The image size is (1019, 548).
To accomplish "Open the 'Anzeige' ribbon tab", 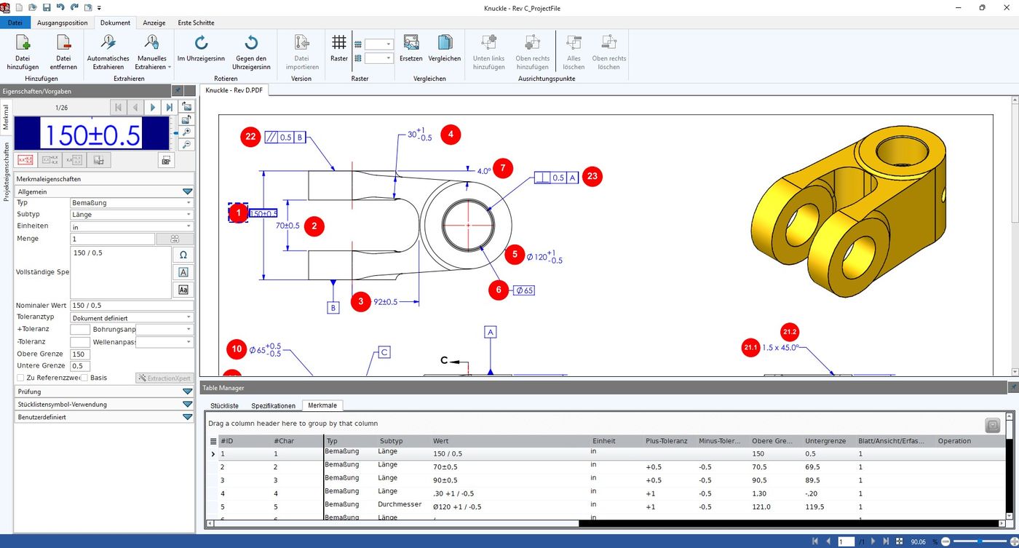I will click(x=154, y=23).
